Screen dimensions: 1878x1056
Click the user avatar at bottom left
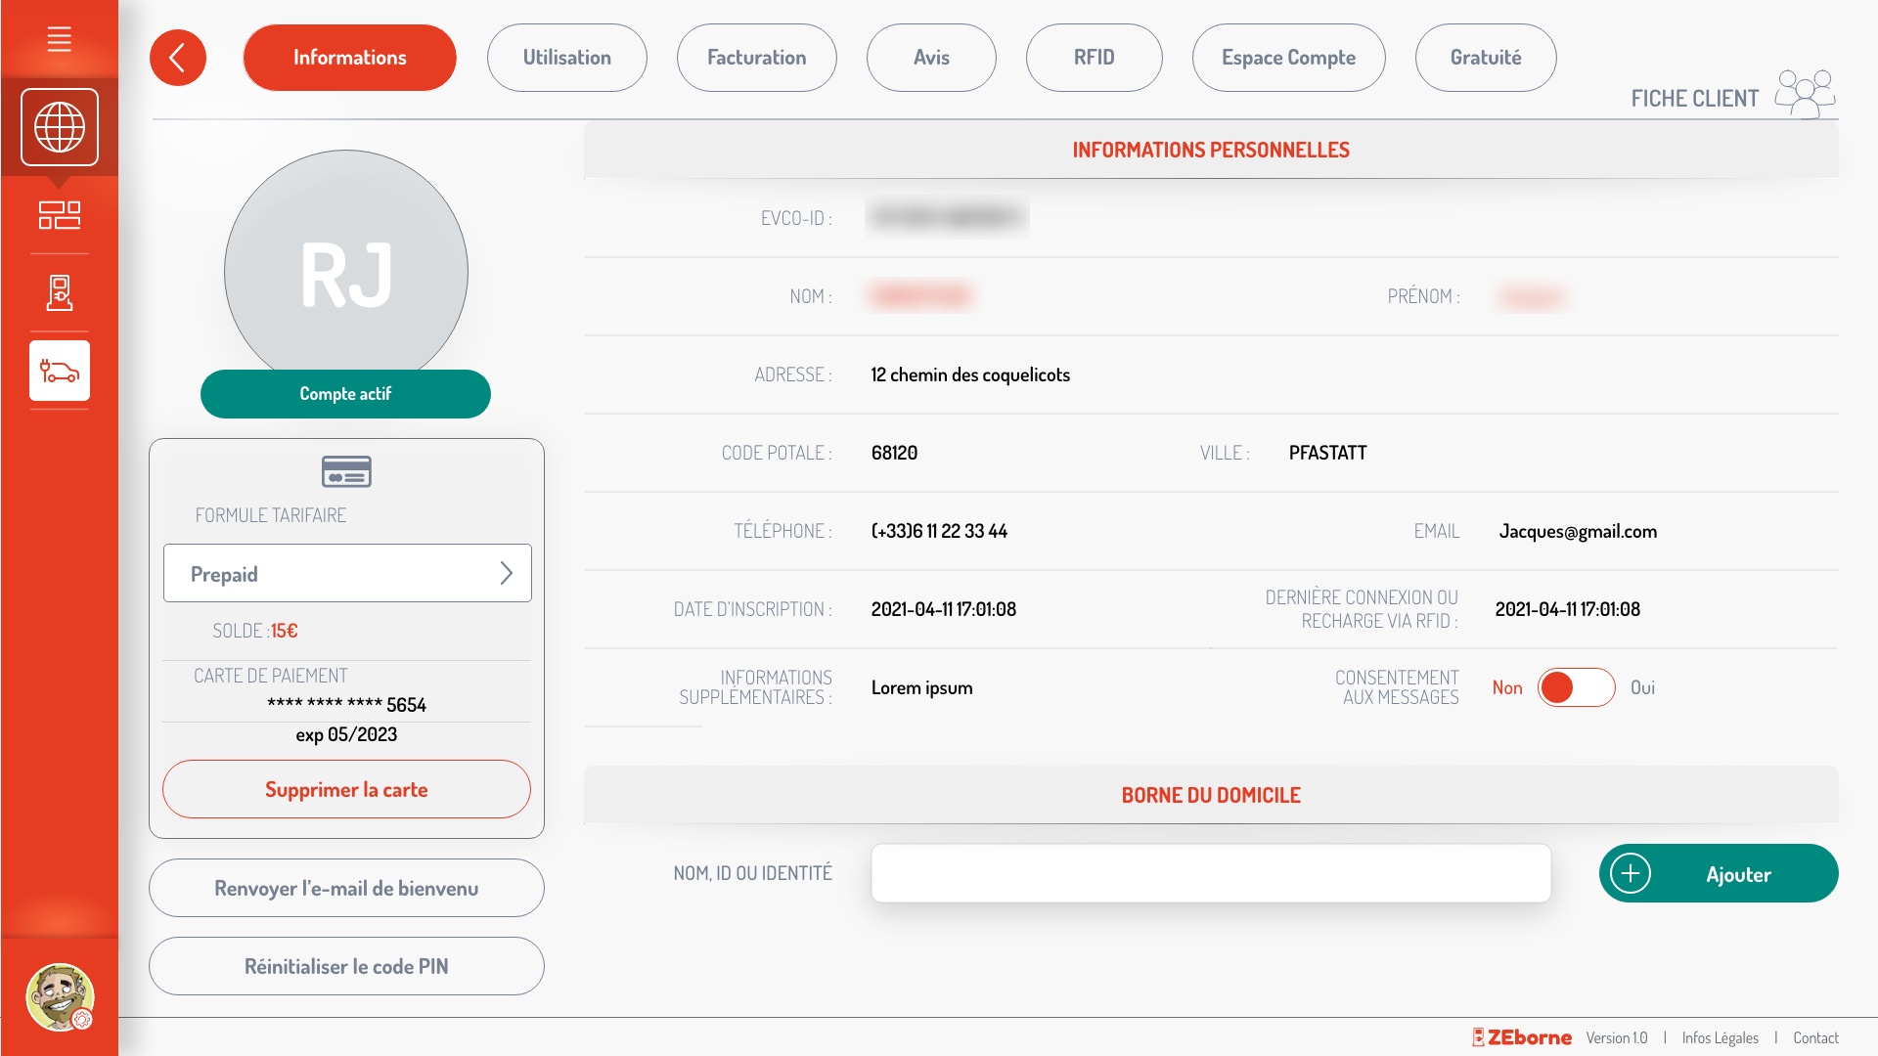59,996
